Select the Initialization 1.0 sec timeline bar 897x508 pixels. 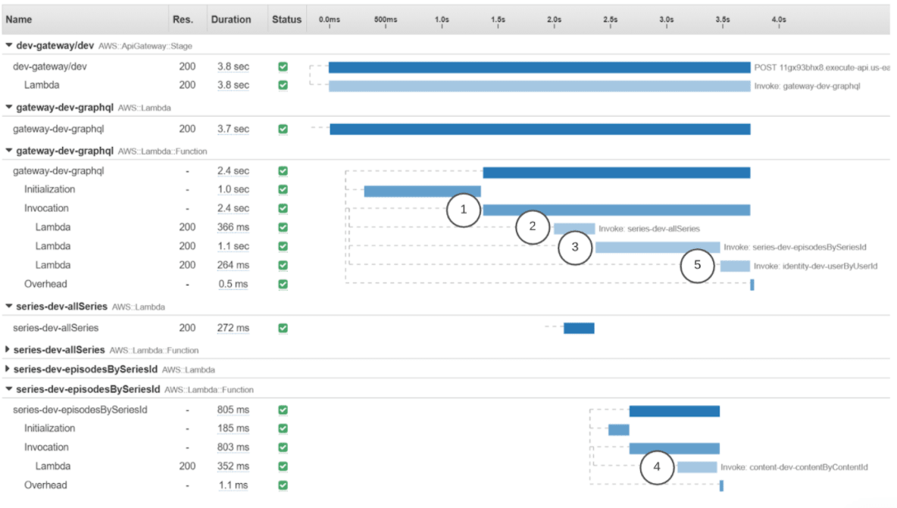(423, 191)
